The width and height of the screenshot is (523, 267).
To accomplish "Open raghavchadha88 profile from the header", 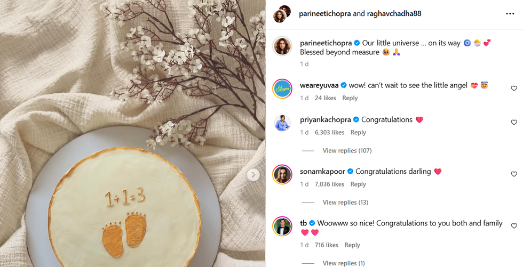I will coord(394,14).
